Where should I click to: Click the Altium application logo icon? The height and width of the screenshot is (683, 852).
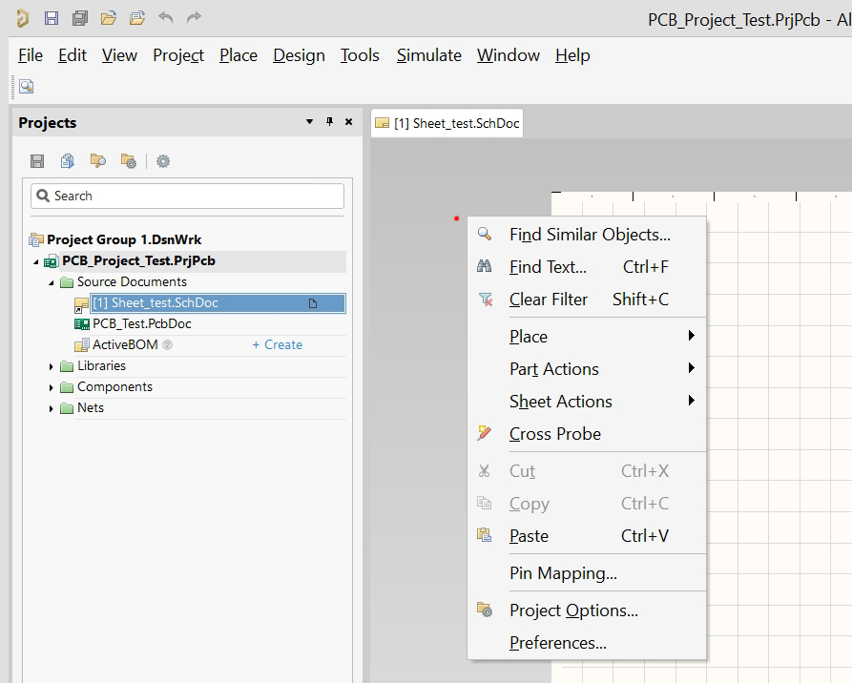click(22, 18)
